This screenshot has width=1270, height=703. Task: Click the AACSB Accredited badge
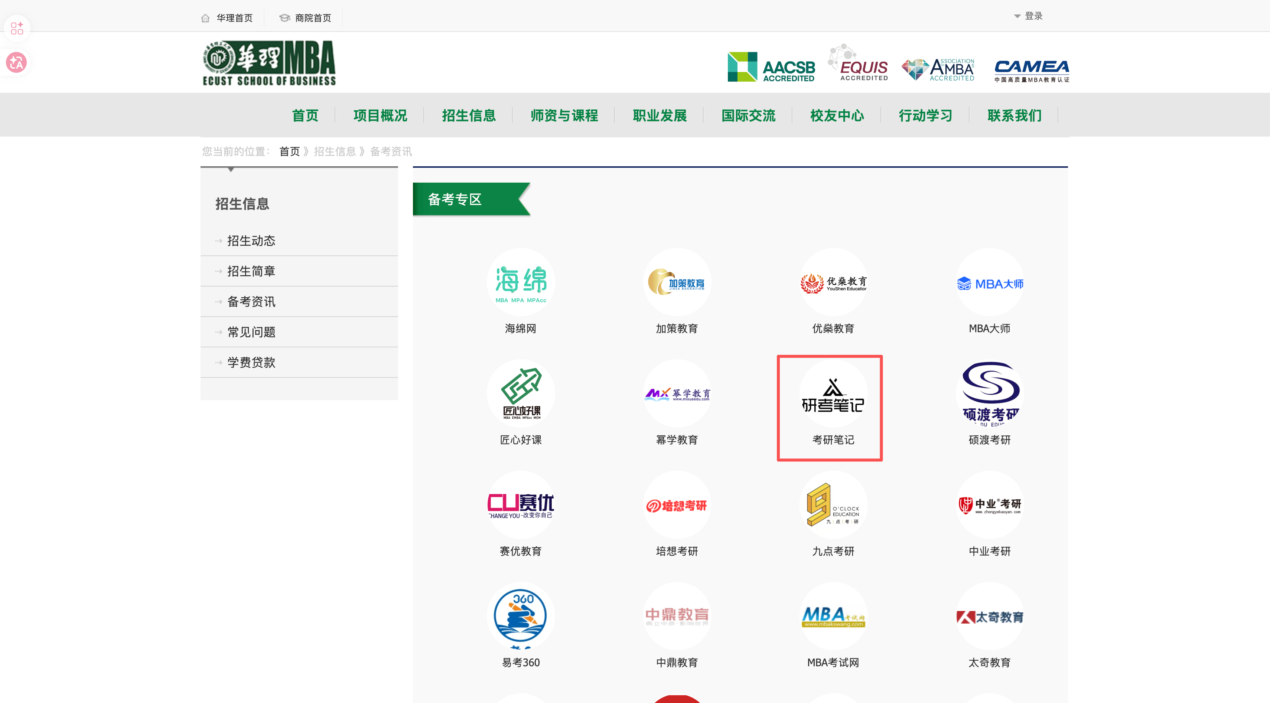click(x=771, y=67)
